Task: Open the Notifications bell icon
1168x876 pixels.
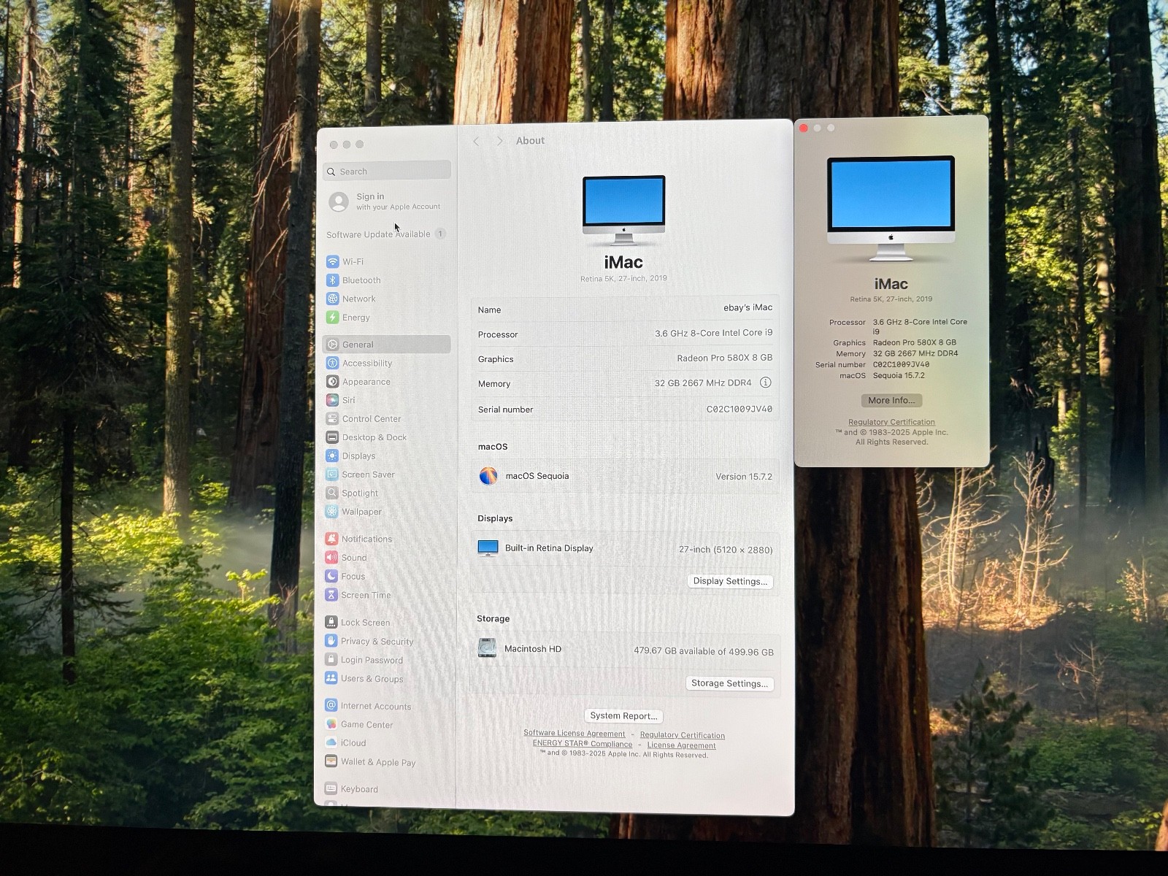Action: (331, 539)
